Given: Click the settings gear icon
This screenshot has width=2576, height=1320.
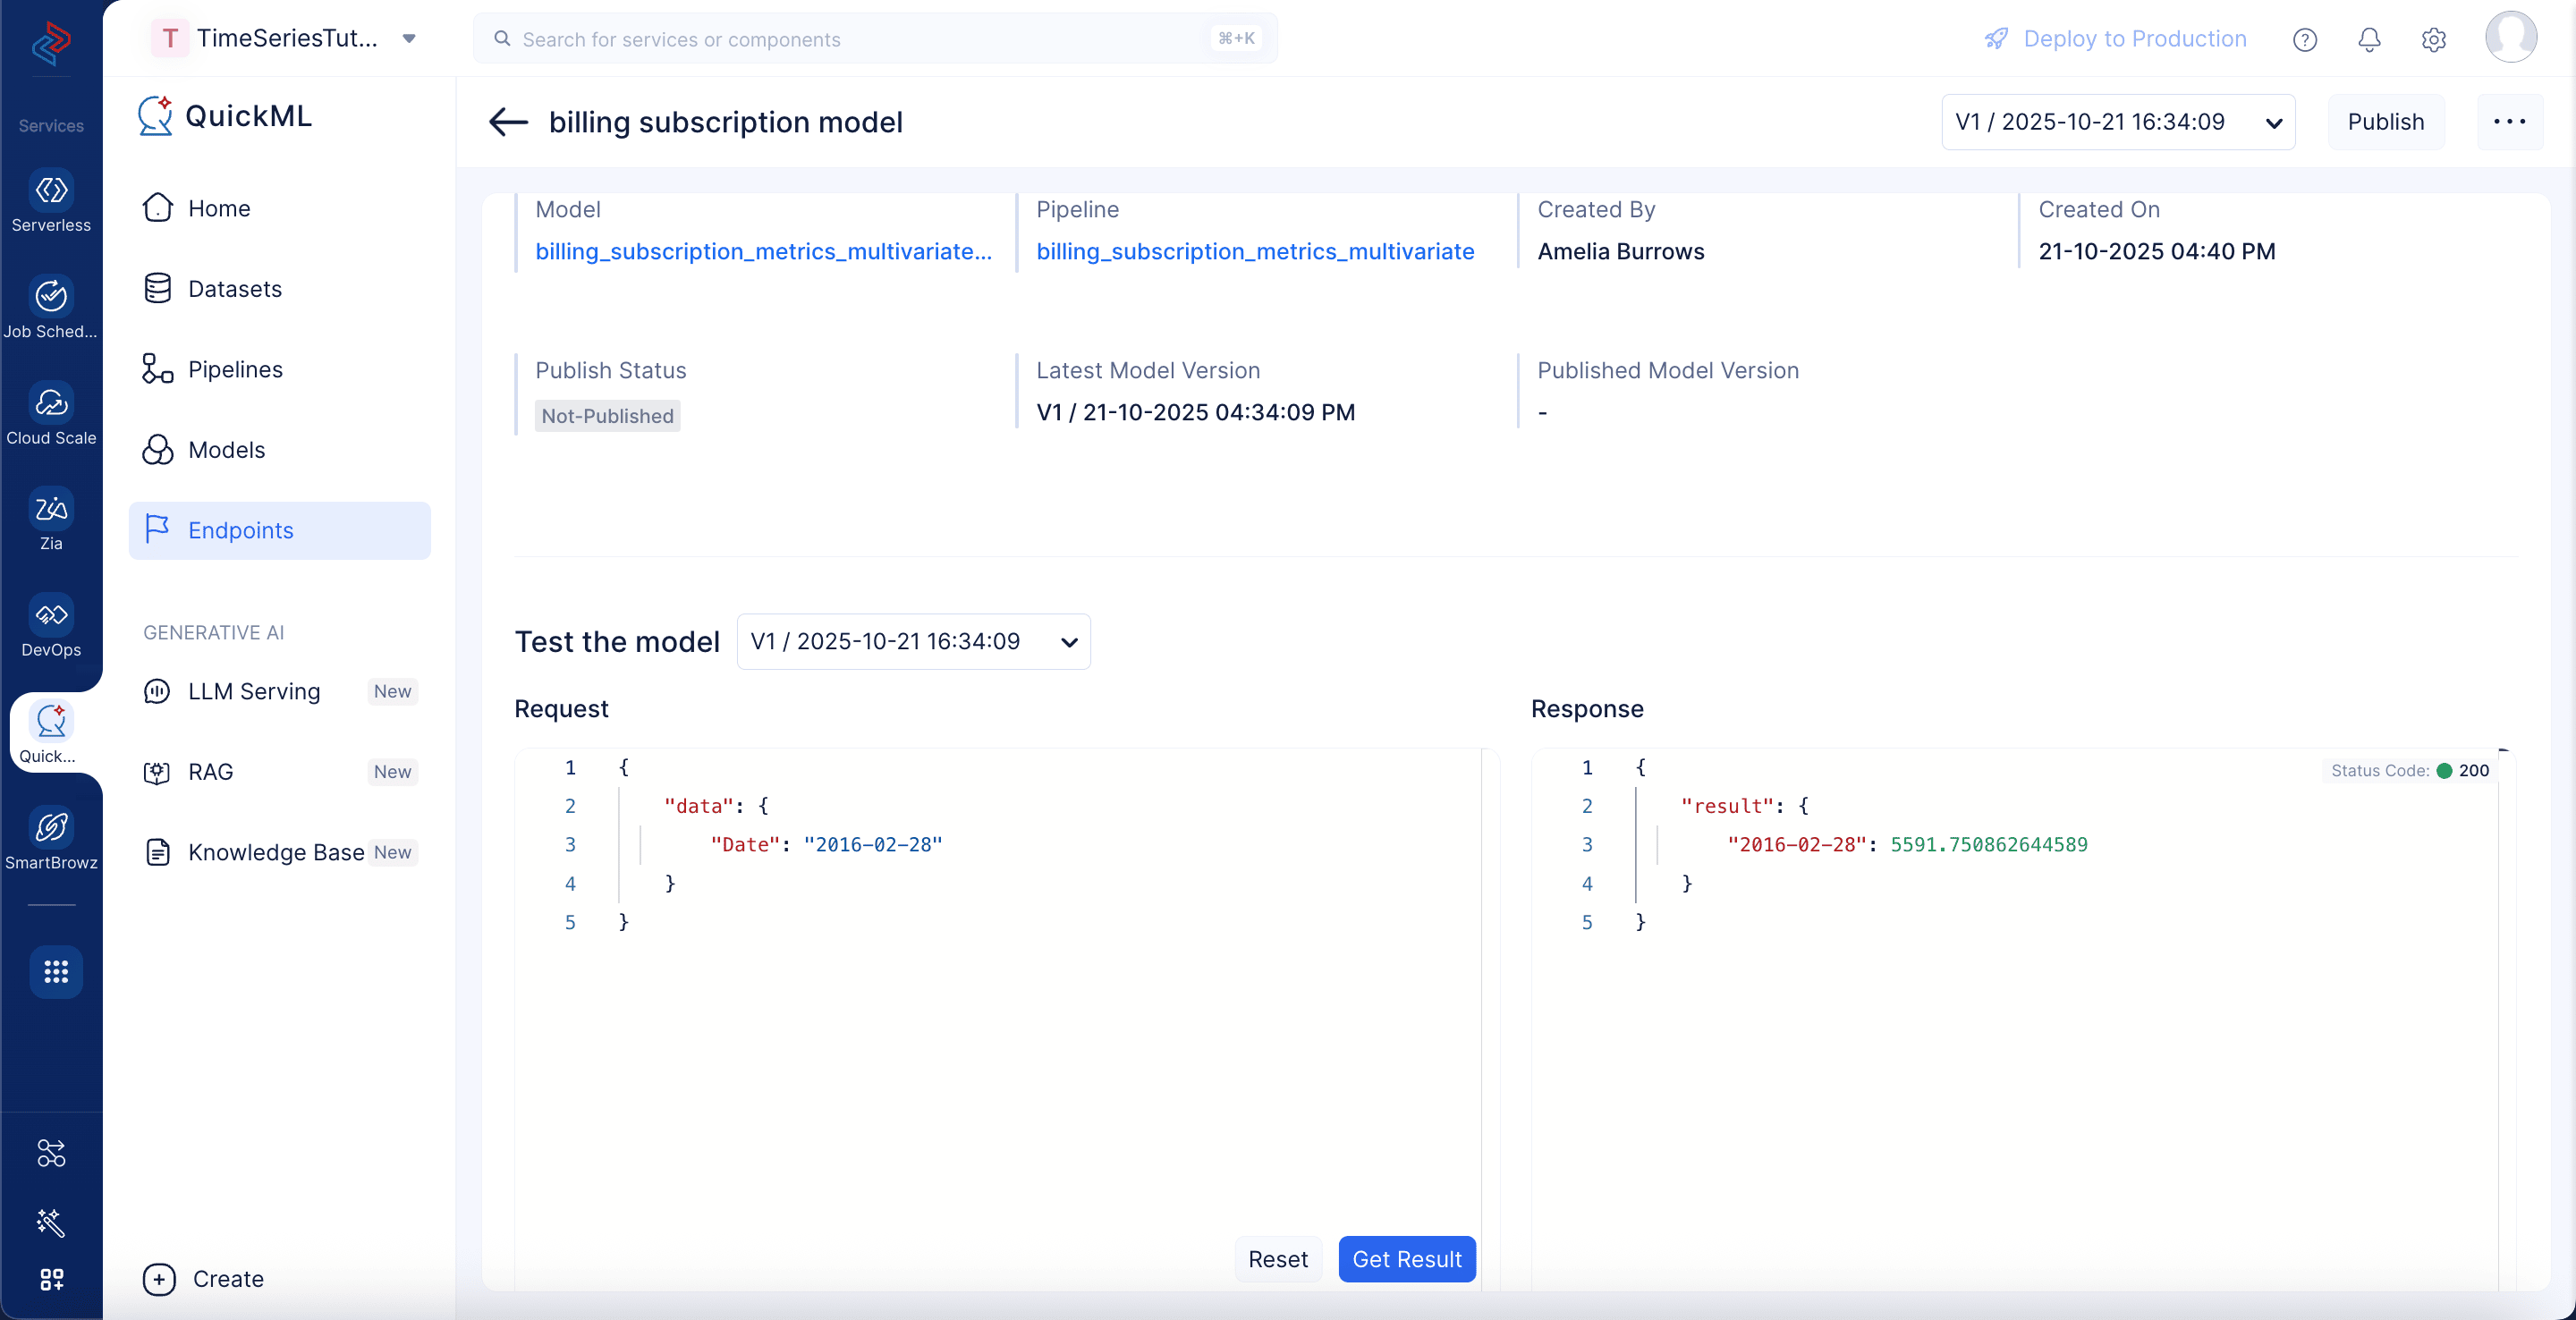Looking at the screenshot, I should [x=2434, y=39].
